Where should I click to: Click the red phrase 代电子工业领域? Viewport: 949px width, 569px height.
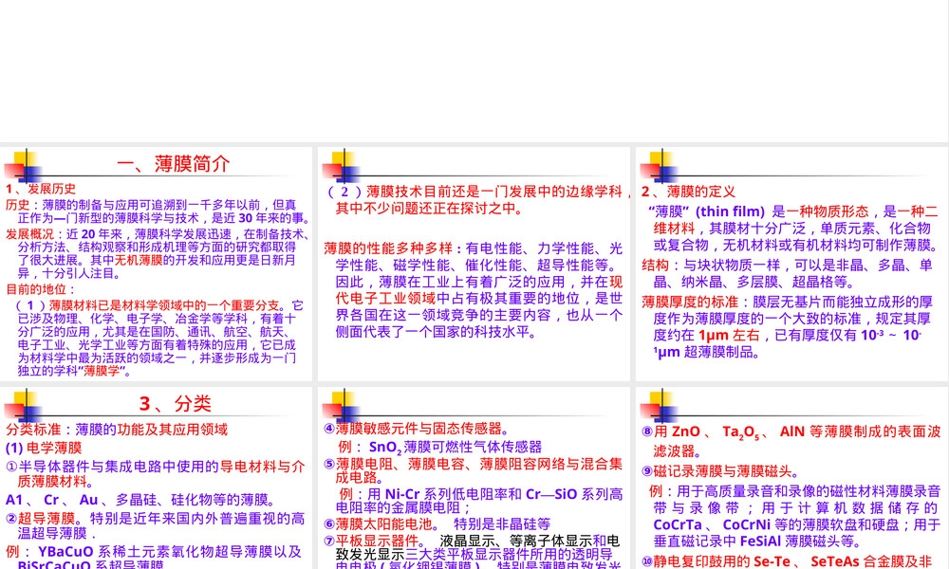point(385,298)
